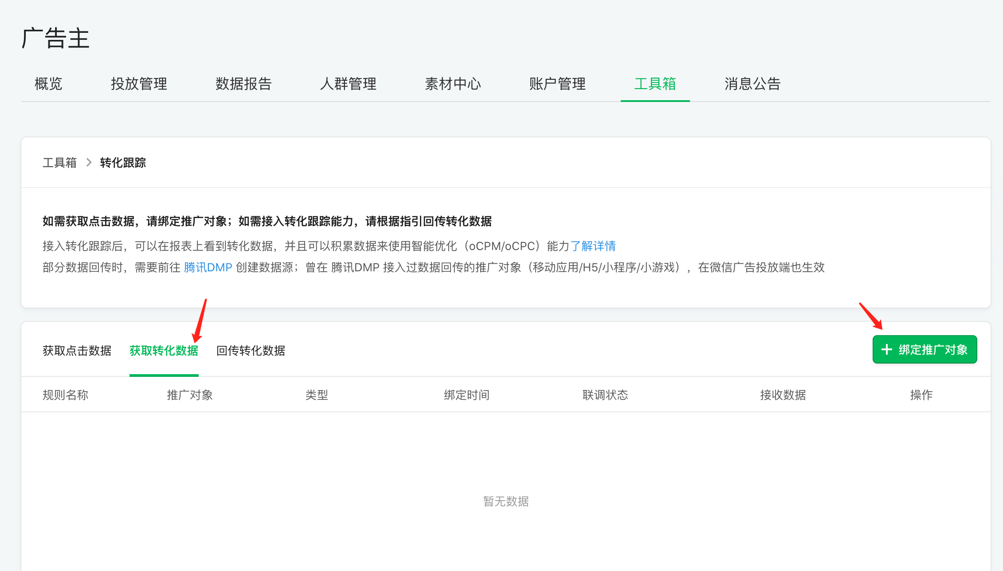
Task: Switch to 获取点击数据 sub-tab
Action: 77,351
